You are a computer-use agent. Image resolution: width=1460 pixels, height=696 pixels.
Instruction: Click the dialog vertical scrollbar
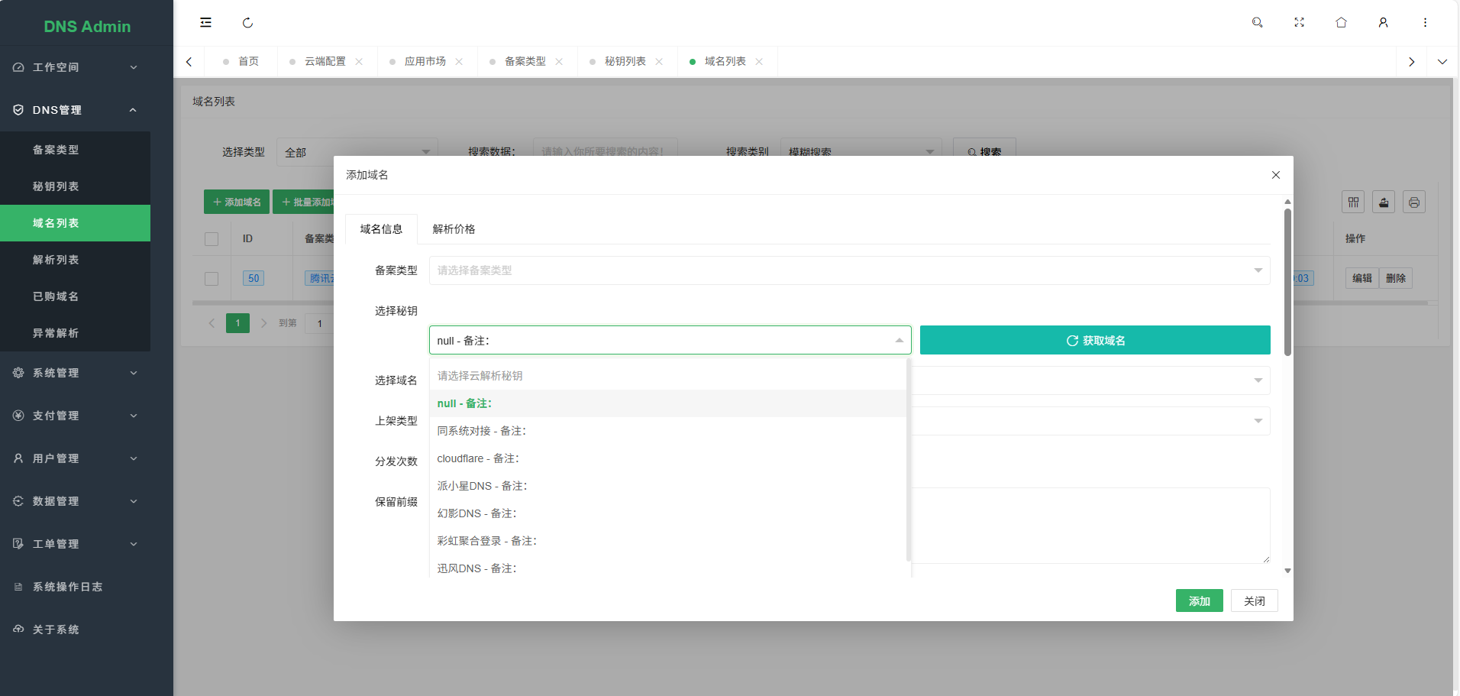[1287, 283]
